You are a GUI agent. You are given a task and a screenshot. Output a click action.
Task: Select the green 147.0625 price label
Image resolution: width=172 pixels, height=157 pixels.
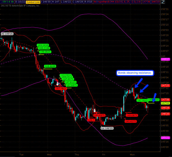click(x=142, y=100)
